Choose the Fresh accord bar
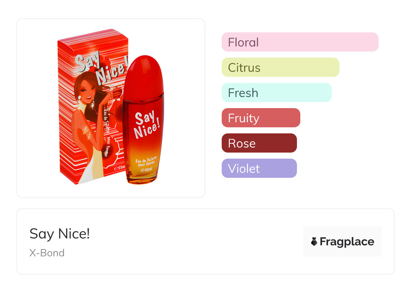 [276, 93]
